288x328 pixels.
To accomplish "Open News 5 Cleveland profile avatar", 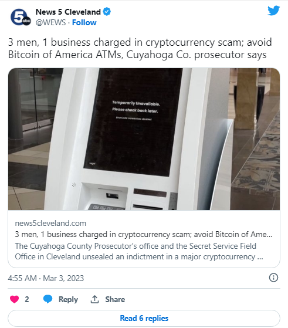I will click(21, 17).
